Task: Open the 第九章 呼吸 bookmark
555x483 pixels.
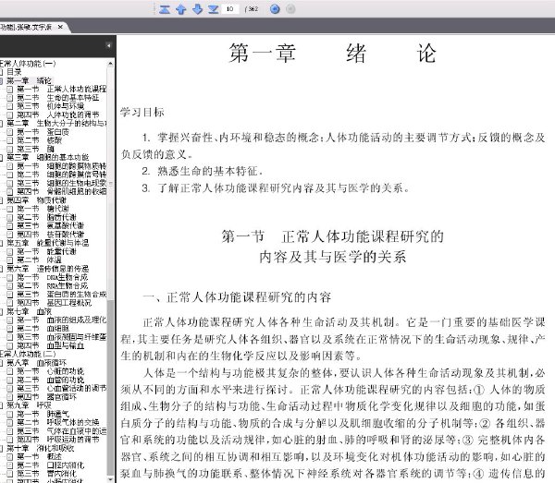Action: [x=29, y=405]
